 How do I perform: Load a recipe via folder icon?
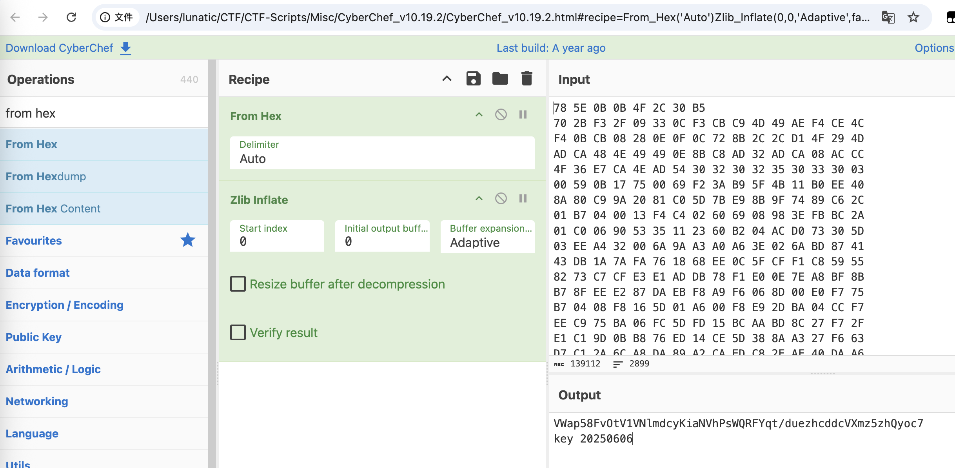500,79
